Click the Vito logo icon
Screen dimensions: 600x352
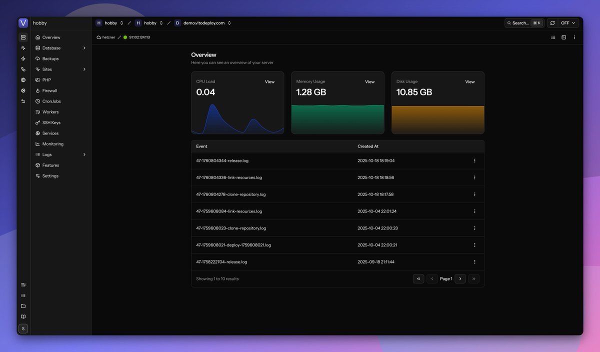(x=23, y=23)
